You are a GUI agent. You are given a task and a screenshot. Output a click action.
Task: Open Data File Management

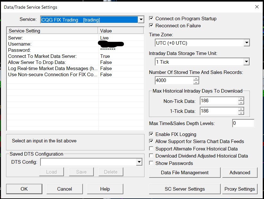(185, 173)
